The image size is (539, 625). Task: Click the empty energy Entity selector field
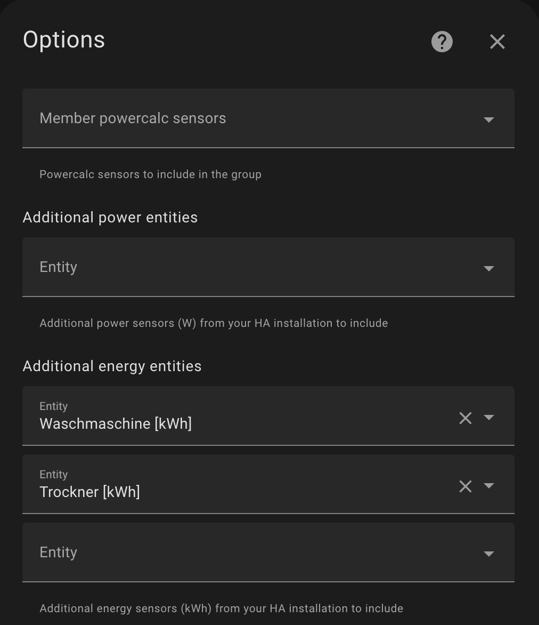coord(213,552)
